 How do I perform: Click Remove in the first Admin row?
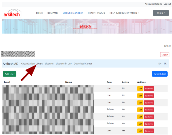(x=149, y=110)
